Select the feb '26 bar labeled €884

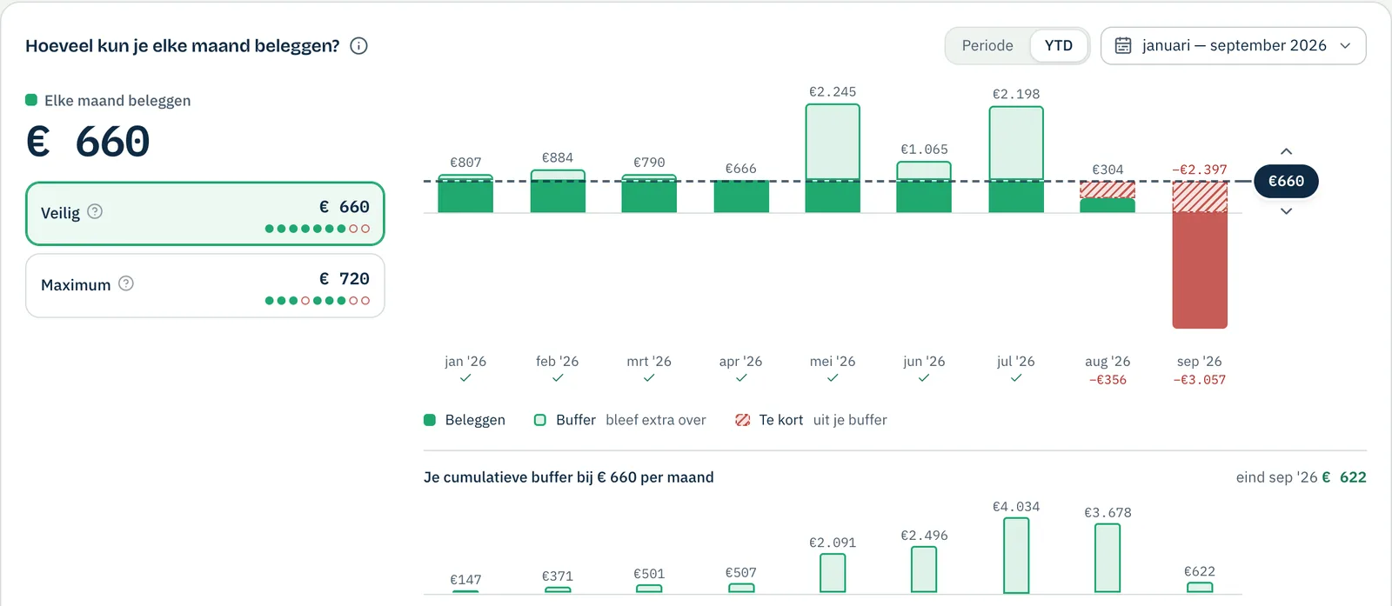tap(558, 191)
